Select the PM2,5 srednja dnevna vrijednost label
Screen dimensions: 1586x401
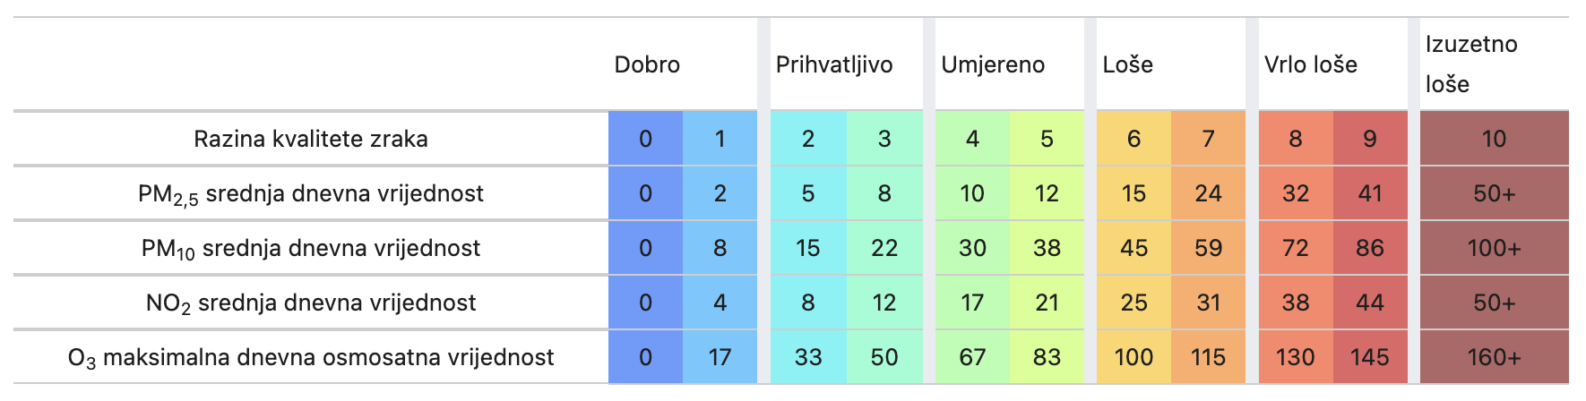pos(311,194)
